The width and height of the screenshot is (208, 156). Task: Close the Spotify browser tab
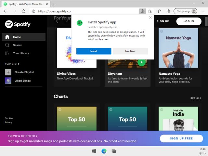point(47,4)
